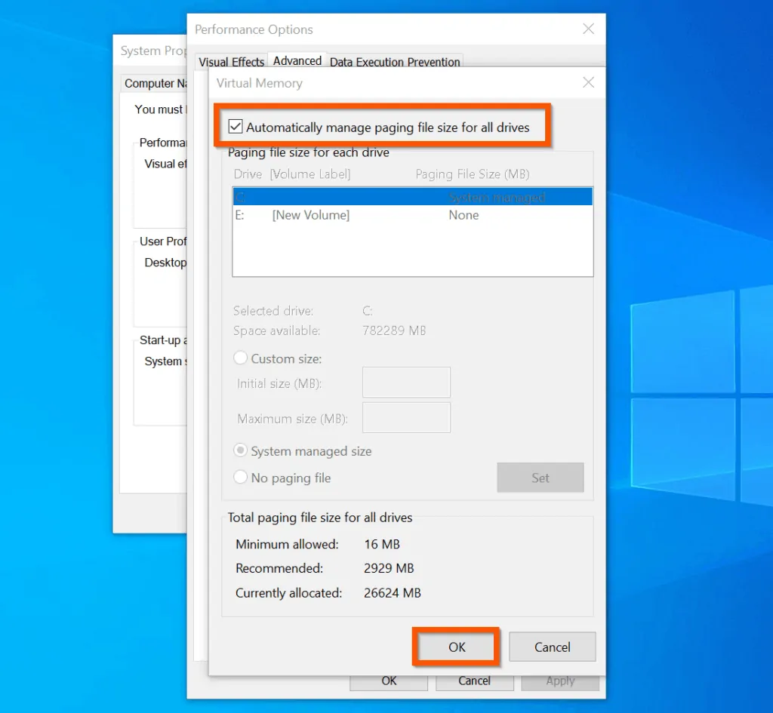This screenshot has width=773, height=713.
Task: Click OK at bottom of Performance Options
Action: click(x=389, y=681)
